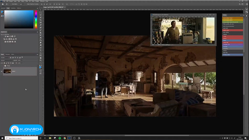The image size is (249, 140).
Task: Select the Clone Stamp tool
Action: (x=41, y=33)
